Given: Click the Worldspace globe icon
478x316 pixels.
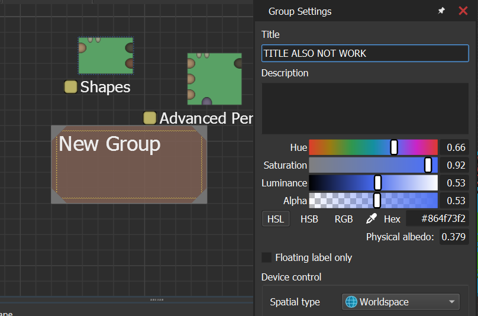Looking at the screenshot, I should 351,302.
